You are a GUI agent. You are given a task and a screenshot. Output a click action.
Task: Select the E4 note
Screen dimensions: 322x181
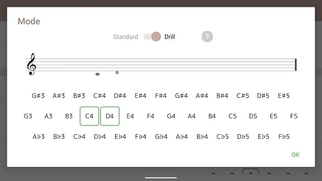(130, 116)
